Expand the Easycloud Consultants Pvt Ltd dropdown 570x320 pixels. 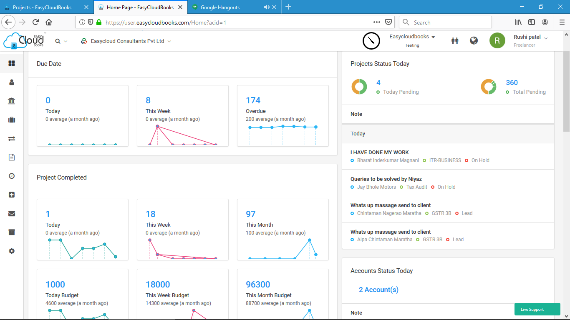[126, 41]
